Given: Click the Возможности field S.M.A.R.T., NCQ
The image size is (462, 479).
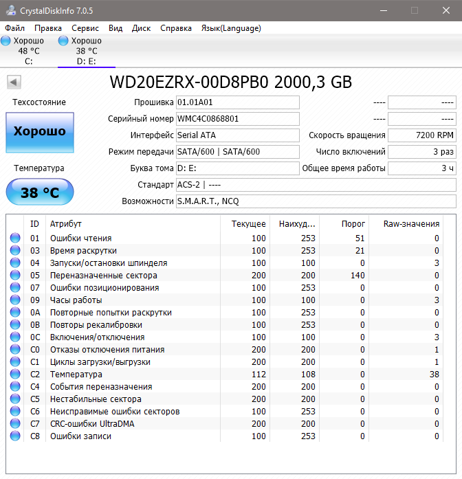Looking at the screenshot, I should pos(316,201).
